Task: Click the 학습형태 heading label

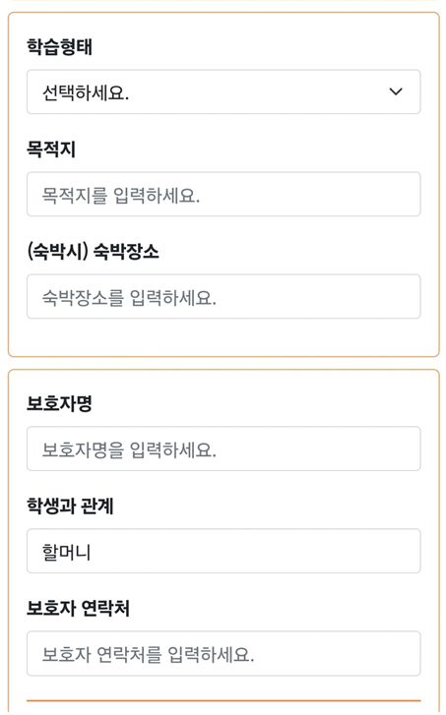Action: [59, 46]
